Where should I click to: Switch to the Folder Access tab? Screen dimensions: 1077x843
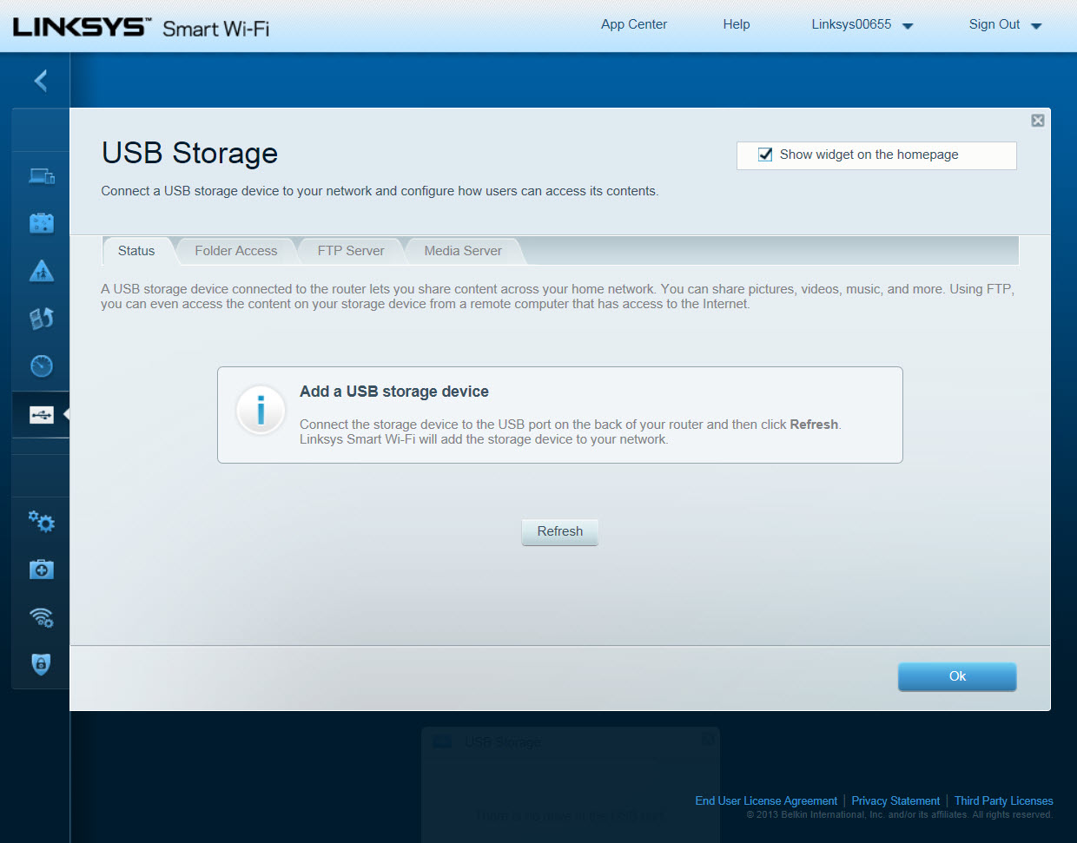point(236,251)
